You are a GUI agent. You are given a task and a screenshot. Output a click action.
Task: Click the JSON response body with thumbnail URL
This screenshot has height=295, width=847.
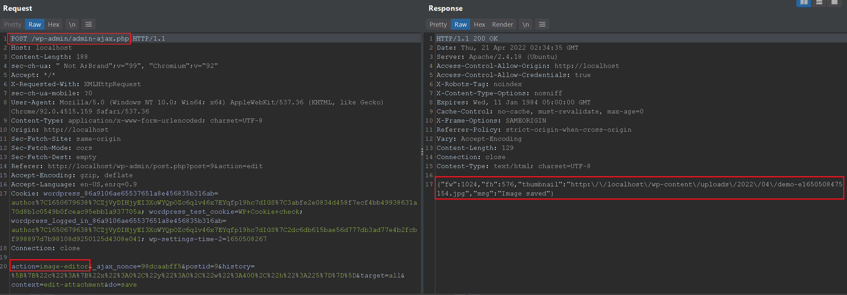639,189
